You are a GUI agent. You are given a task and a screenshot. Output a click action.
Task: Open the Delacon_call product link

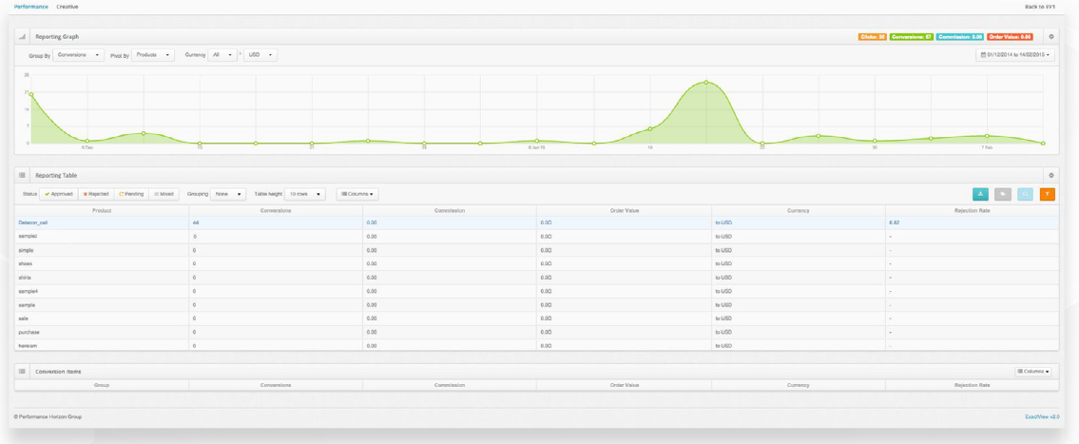33,223
